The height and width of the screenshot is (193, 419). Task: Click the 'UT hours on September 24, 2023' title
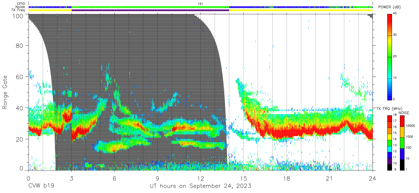click(201, 186)
